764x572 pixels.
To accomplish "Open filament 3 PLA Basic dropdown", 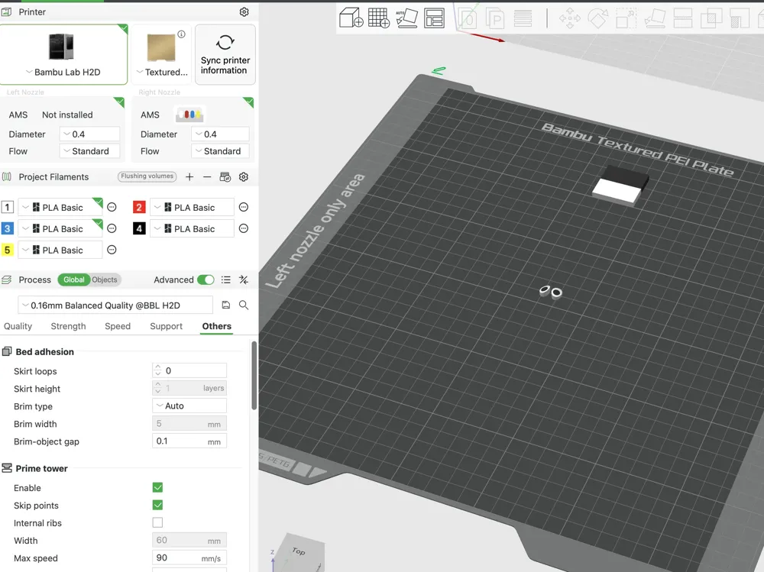I will (x=60, y=228).
